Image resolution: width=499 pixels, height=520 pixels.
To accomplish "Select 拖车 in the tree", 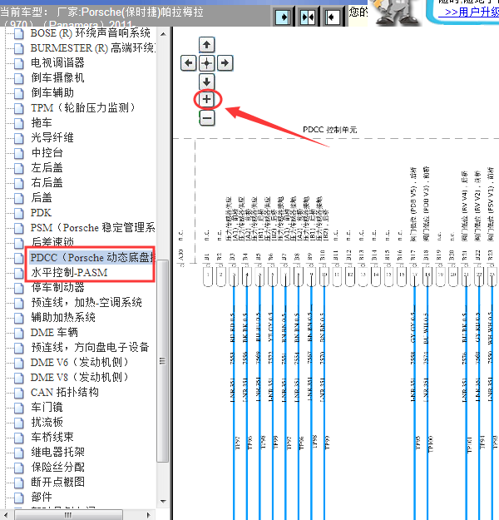I will coord(42,122).
